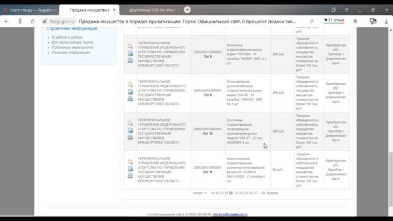Click the scrollbar up arrow at top right
This screenshot has width=393, height=221.
point(391,30)
